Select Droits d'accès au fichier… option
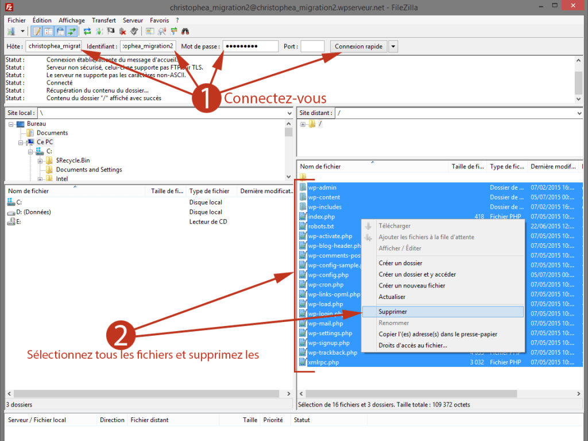 (443, 345)
